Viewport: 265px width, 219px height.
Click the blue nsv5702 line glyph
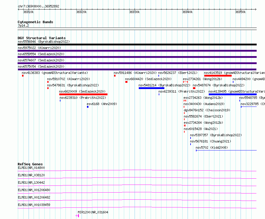226,150
